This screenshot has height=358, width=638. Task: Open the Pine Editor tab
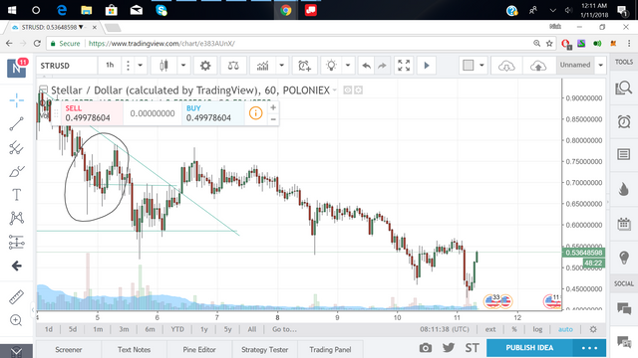click(199, 349)
